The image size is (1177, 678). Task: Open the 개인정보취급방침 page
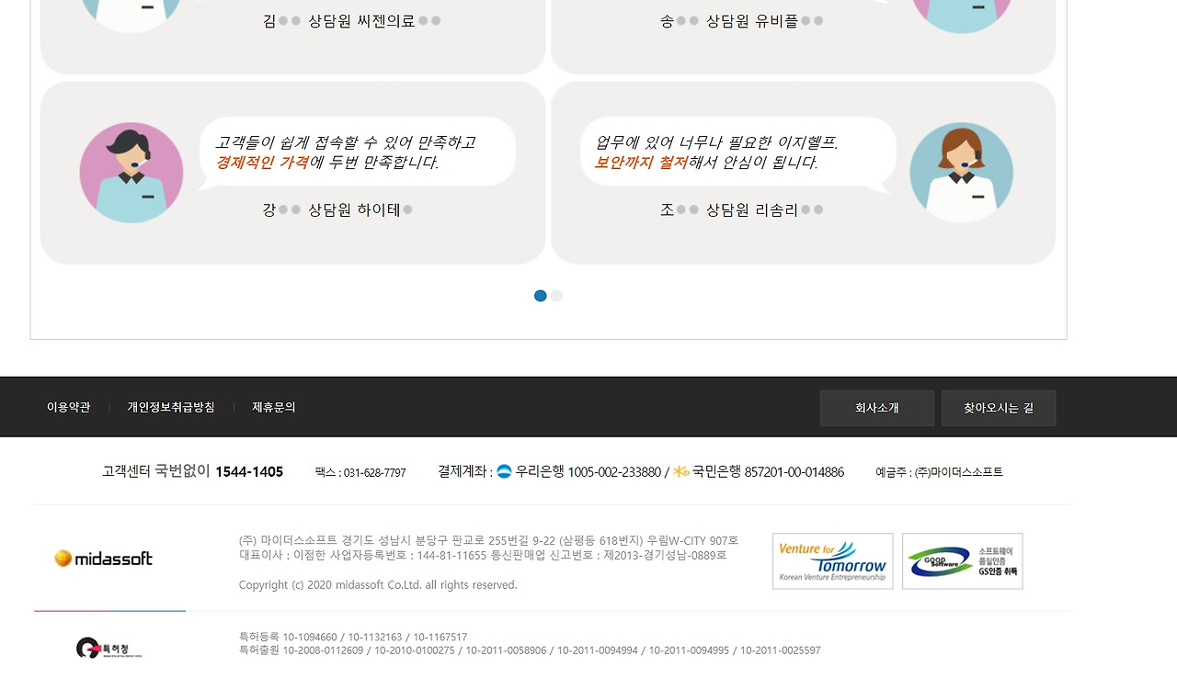tap(170, 407)
